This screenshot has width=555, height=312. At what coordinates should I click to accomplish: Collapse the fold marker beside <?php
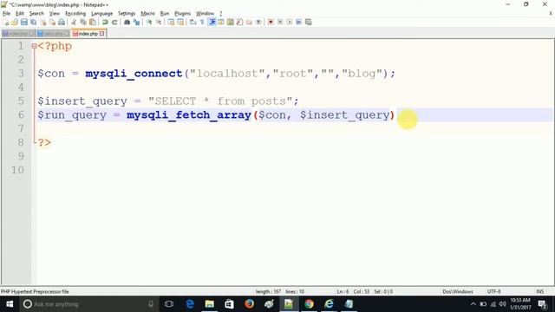(34, 46)
